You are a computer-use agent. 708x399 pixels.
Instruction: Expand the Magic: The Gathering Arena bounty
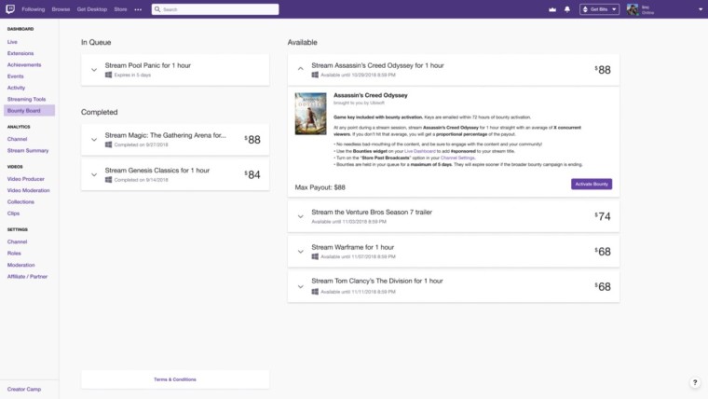click(94, 140)
